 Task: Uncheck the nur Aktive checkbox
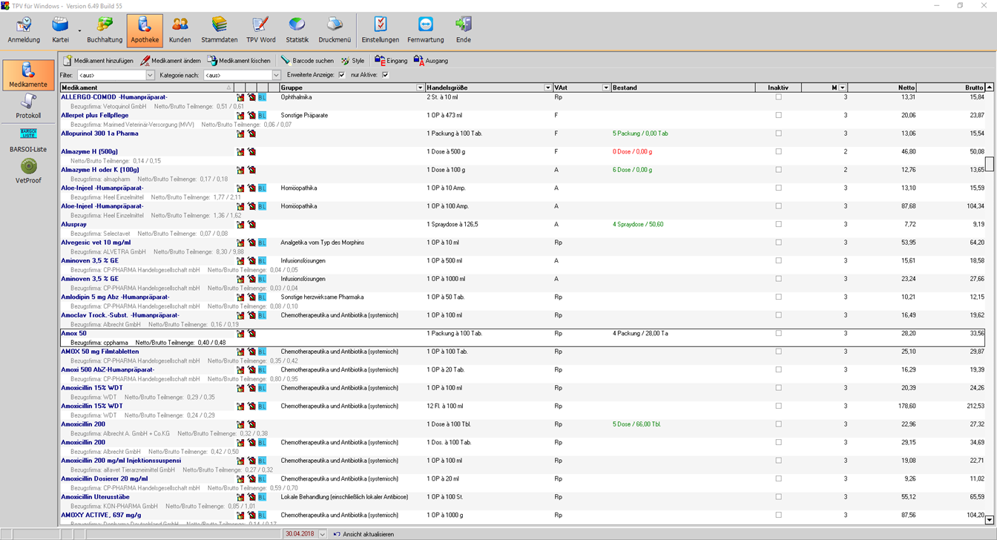tap(385, 75)
